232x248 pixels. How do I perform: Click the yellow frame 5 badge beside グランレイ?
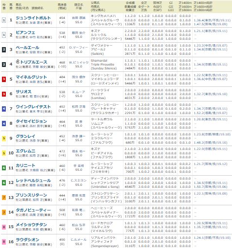click(x=4, y=138)
